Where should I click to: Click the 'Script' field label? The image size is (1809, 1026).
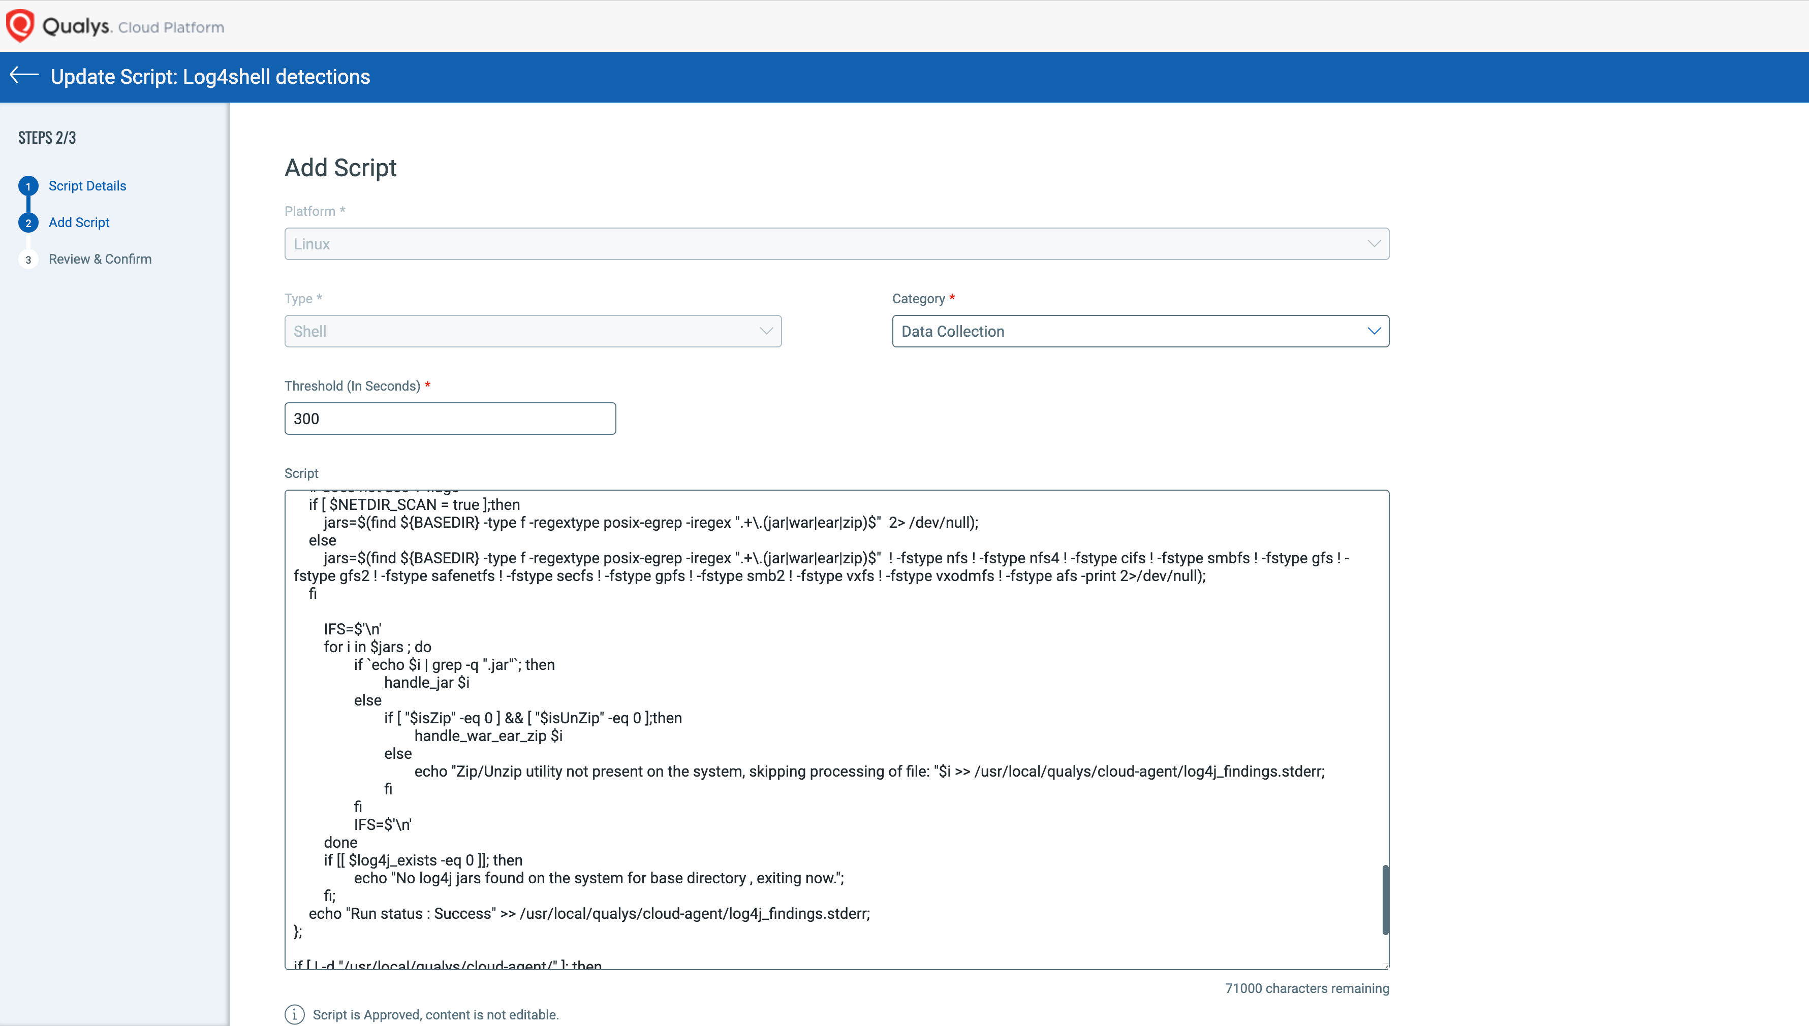click(301, 473)
